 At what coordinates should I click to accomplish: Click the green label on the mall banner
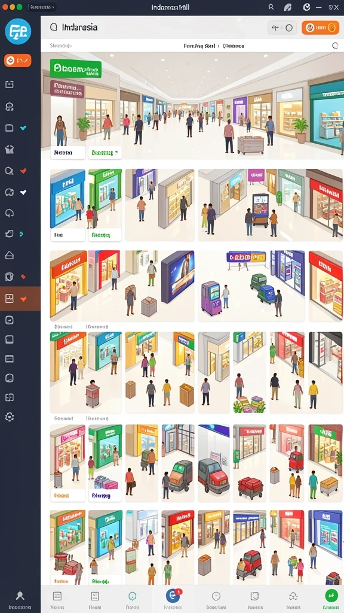coord(76,69)
